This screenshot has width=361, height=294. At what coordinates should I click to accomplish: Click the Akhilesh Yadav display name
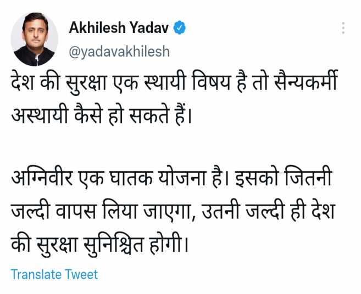[x=119, y=28]
